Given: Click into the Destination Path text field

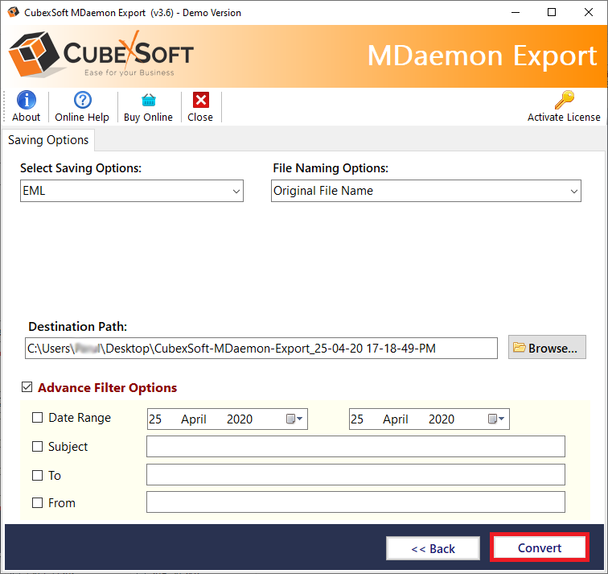Looking at the screenshot, I should (261, 348).
